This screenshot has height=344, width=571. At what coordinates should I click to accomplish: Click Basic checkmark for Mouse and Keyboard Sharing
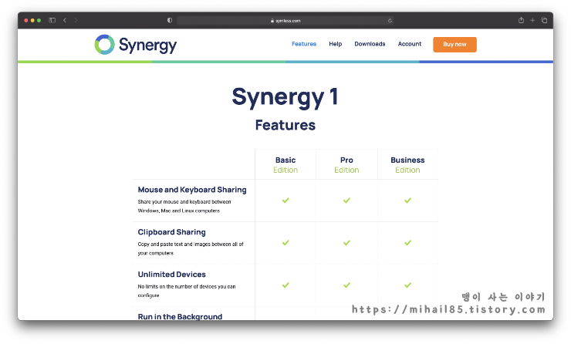[285, 201]
